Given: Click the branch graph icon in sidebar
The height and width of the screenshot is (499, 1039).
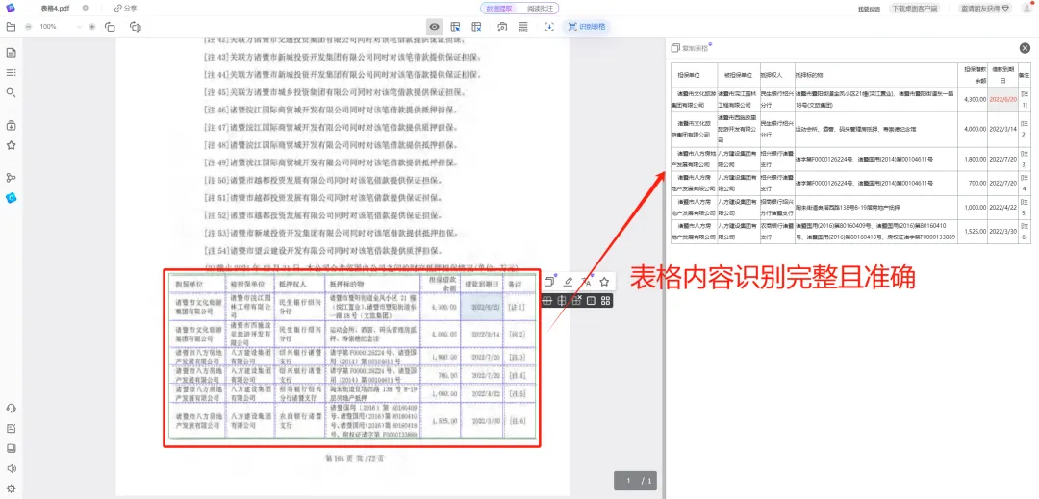Looking at the screenshot, I should (x=11, y=177).
